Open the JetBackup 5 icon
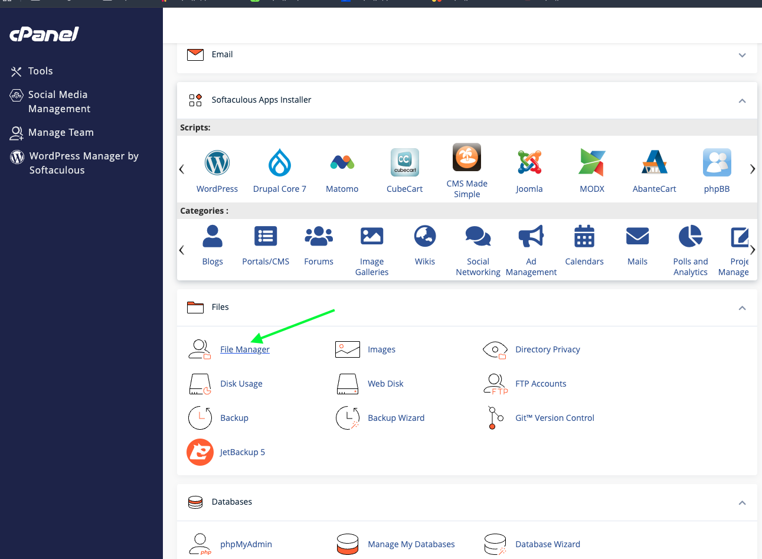The width and height of the screenshot is (762, 559). point(200,452)
